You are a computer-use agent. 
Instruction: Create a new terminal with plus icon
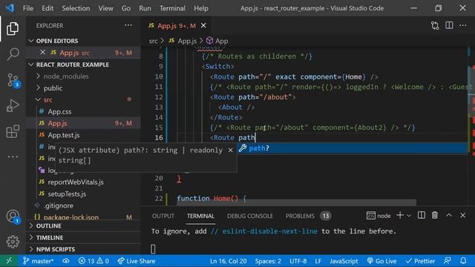[x=400, y=216]
